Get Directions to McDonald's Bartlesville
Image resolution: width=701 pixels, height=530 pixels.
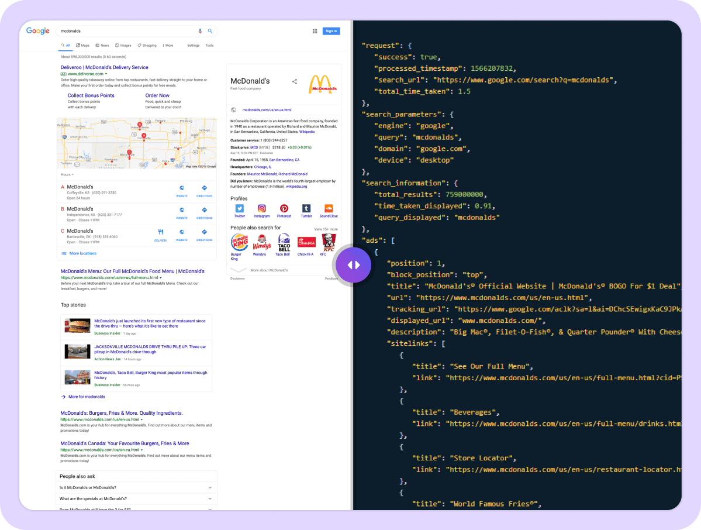(204, 235)
